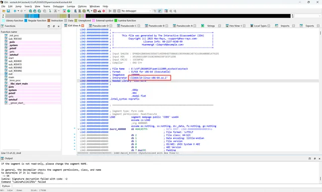The width and height of the screenshot is (322, 192).
Task: Click the Python interpreter selector button
Action: coord(6,186)
